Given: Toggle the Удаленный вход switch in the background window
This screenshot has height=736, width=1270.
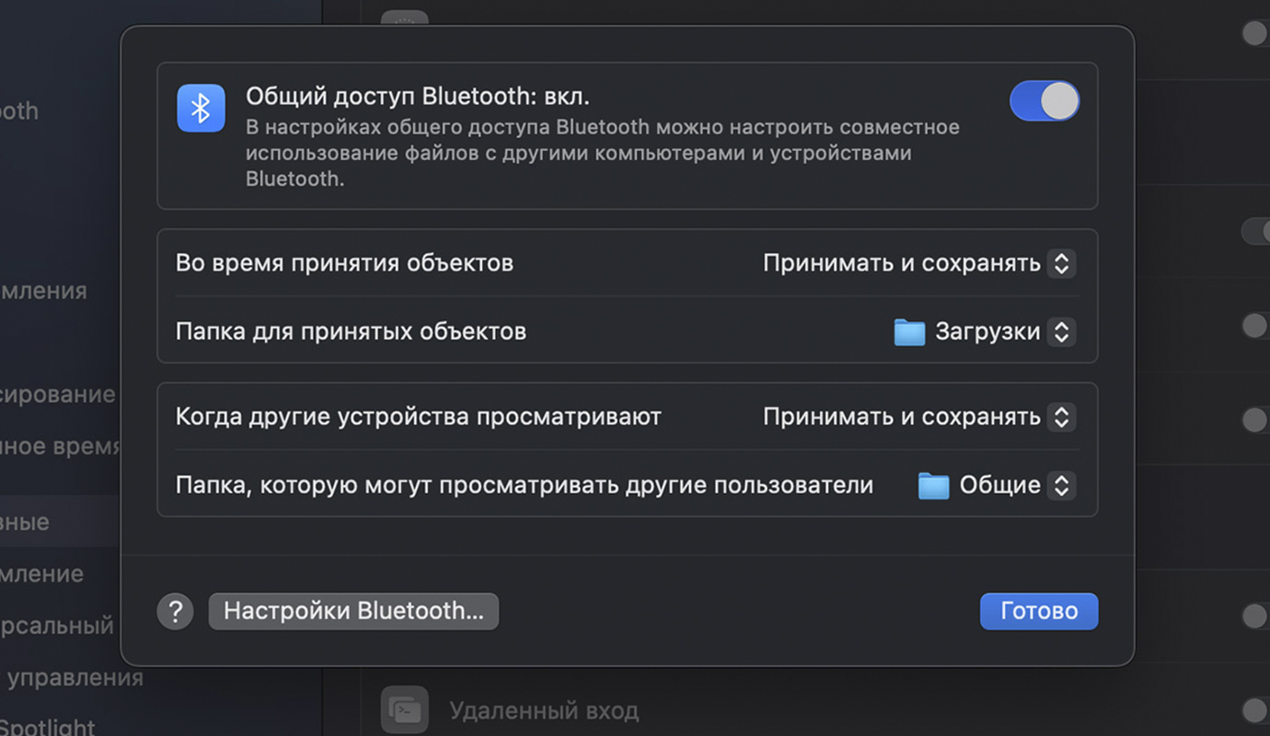Looking at the screenshot, I should [x=1254, y=709].
